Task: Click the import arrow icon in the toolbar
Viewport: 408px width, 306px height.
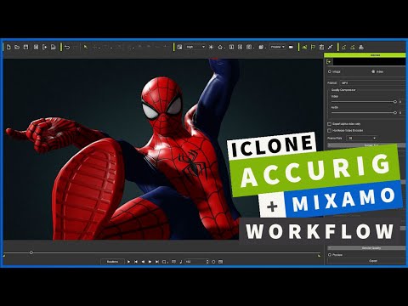Action: pos(44,47)
